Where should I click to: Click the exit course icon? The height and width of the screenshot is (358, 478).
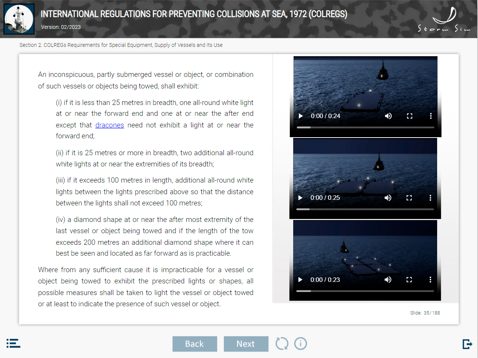point(467,344)
